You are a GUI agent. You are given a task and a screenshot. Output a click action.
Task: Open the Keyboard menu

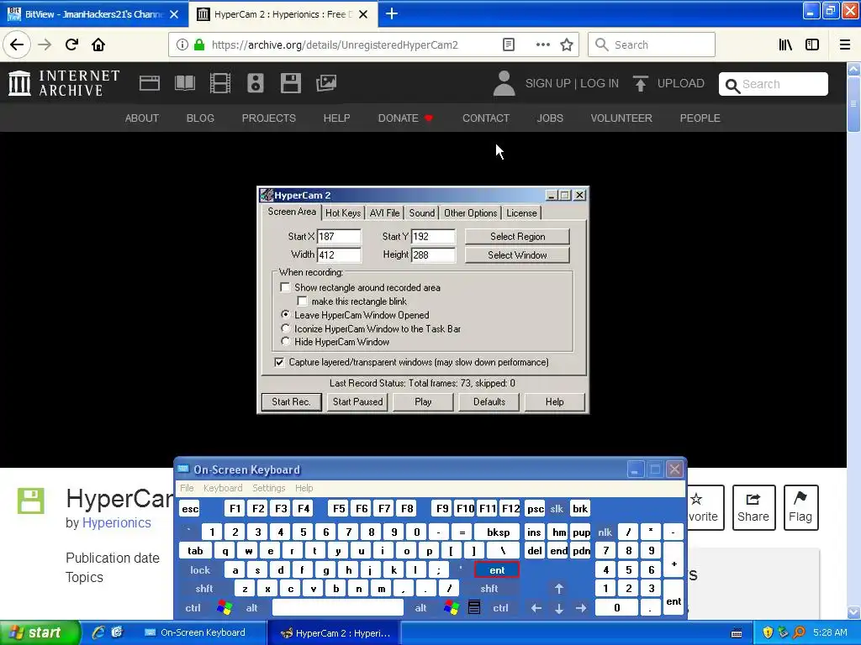222,488
